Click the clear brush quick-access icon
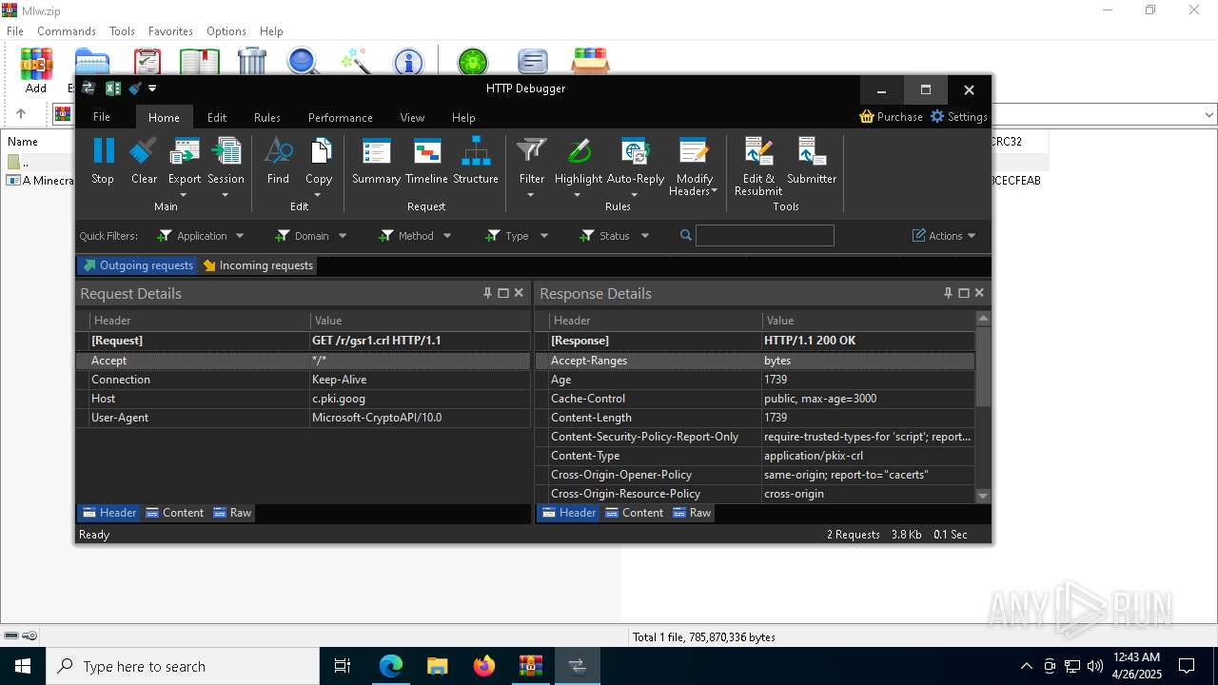1218x685 pixels. point(134,88)
